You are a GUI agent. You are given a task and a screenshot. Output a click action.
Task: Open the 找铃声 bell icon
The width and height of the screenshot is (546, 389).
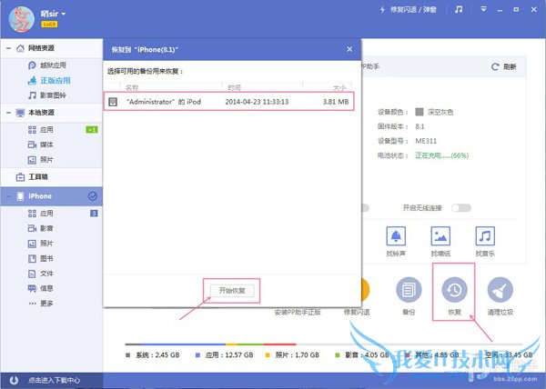pyautogui.click(x=396, y=236)
